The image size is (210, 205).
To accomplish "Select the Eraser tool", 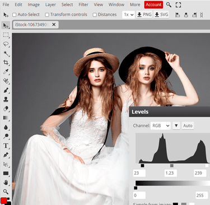I will click(6, 109).
